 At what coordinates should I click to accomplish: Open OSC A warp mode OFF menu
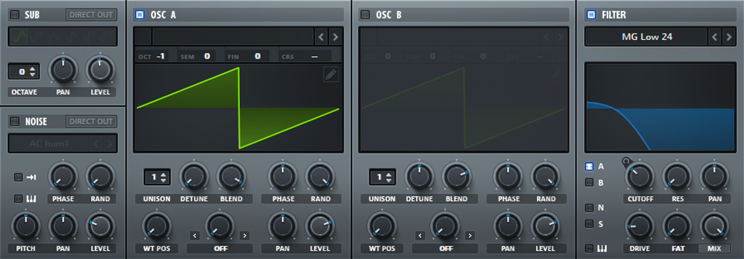pos(219,248)
